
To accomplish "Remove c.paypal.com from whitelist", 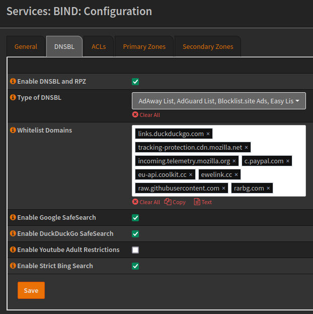I will click(288, 161).
